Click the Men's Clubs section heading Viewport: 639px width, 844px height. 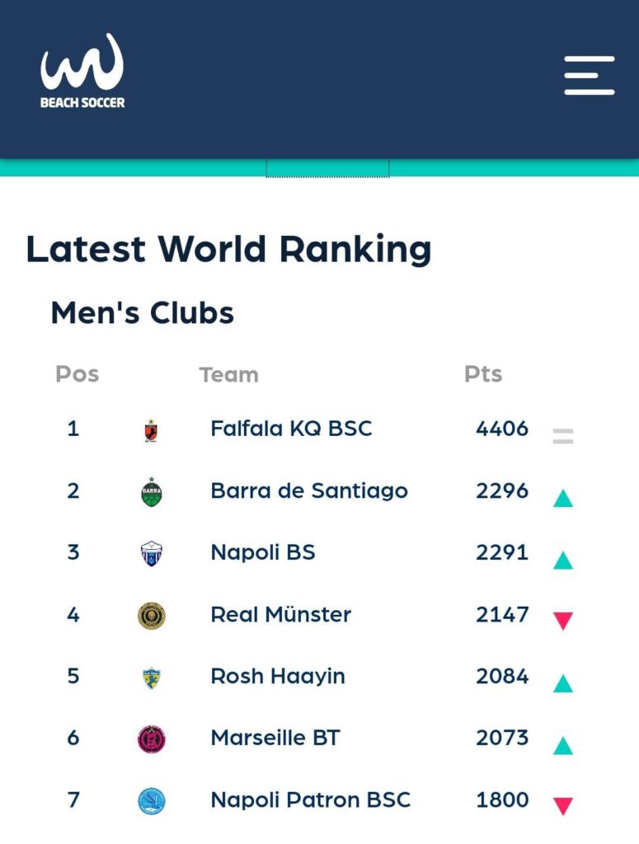point(143,313)
